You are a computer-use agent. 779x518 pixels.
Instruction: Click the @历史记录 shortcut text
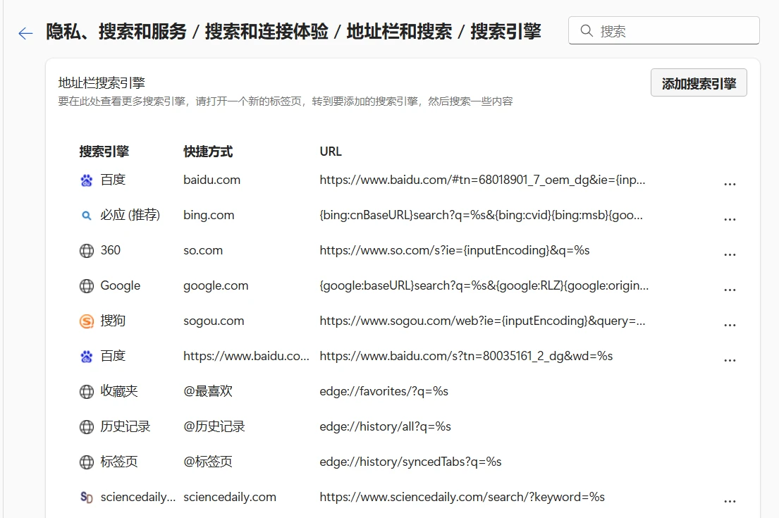[214, 426]
